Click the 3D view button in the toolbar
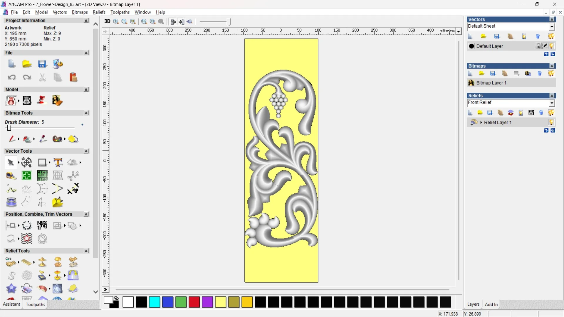This screenshot has height=317, width=564. (107, 21)
